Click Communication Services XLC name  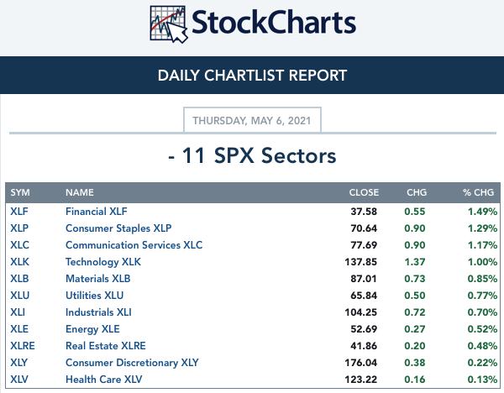click(134, 245)
